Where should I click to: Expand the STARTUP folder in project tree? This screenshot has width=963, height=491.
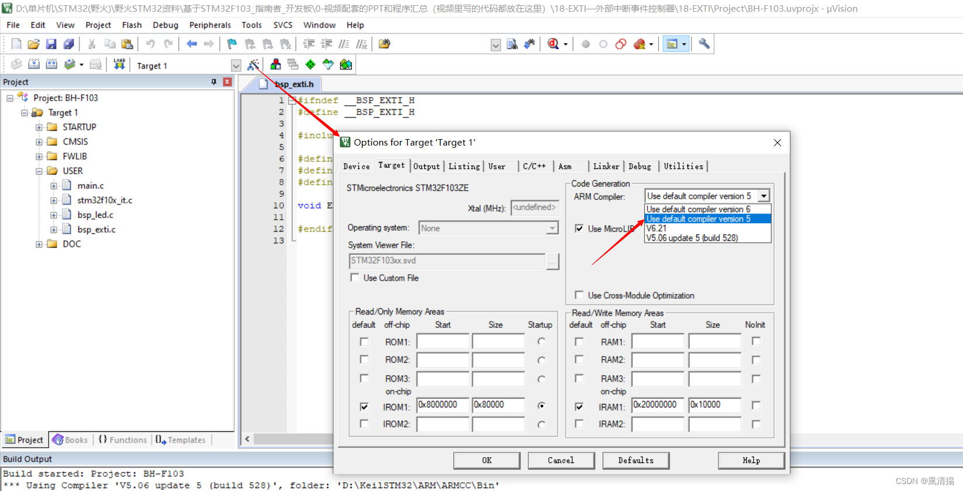coord(39,127)
